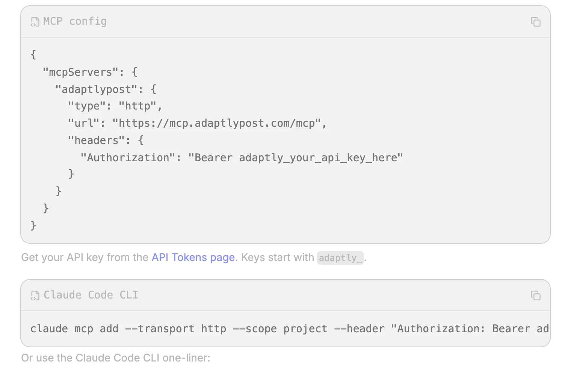Copy the Claude Code CLI command

[535, 295]
